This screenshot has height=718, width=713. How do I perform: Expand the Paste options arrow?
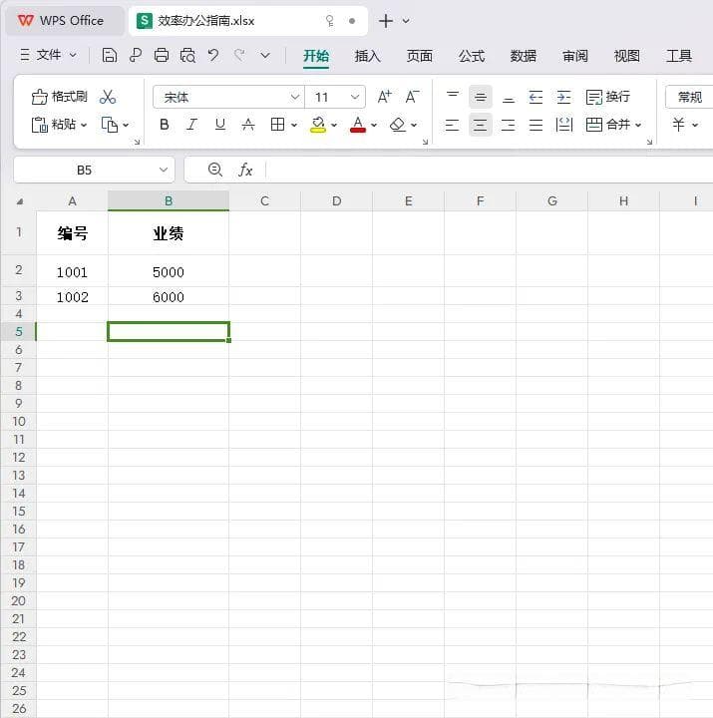pos(84,125)
